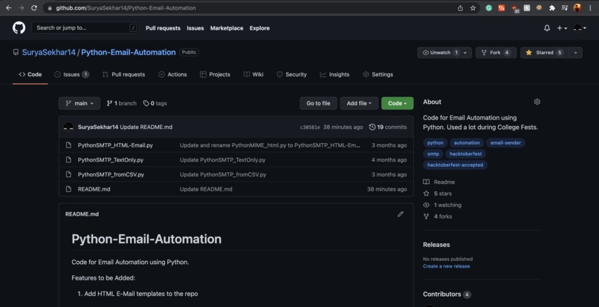Click the commit author avatar for SuryaSekhar14
This screenshot has width=599, height=307.
coord(68,127)
